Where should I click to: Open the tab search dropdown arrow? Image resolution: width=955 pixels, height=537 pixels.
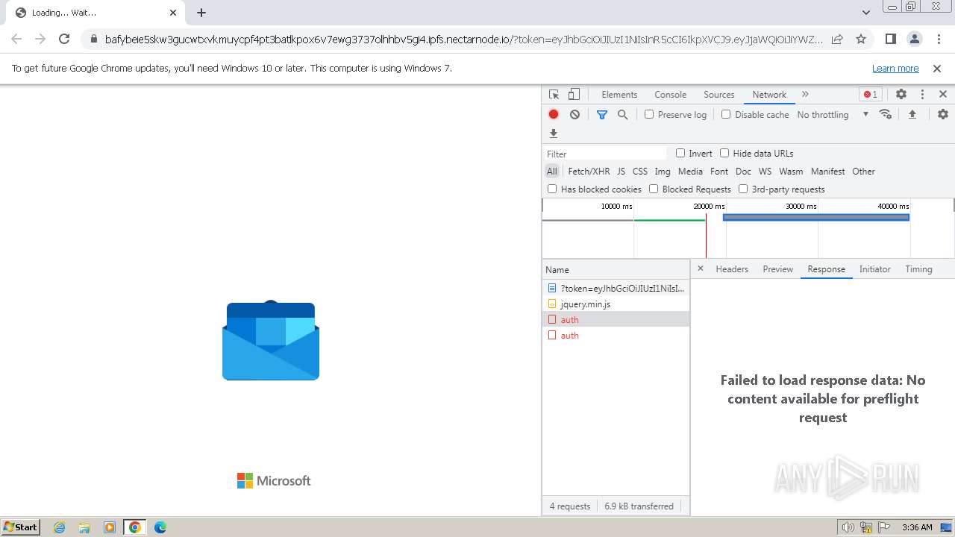click(865, 13)
